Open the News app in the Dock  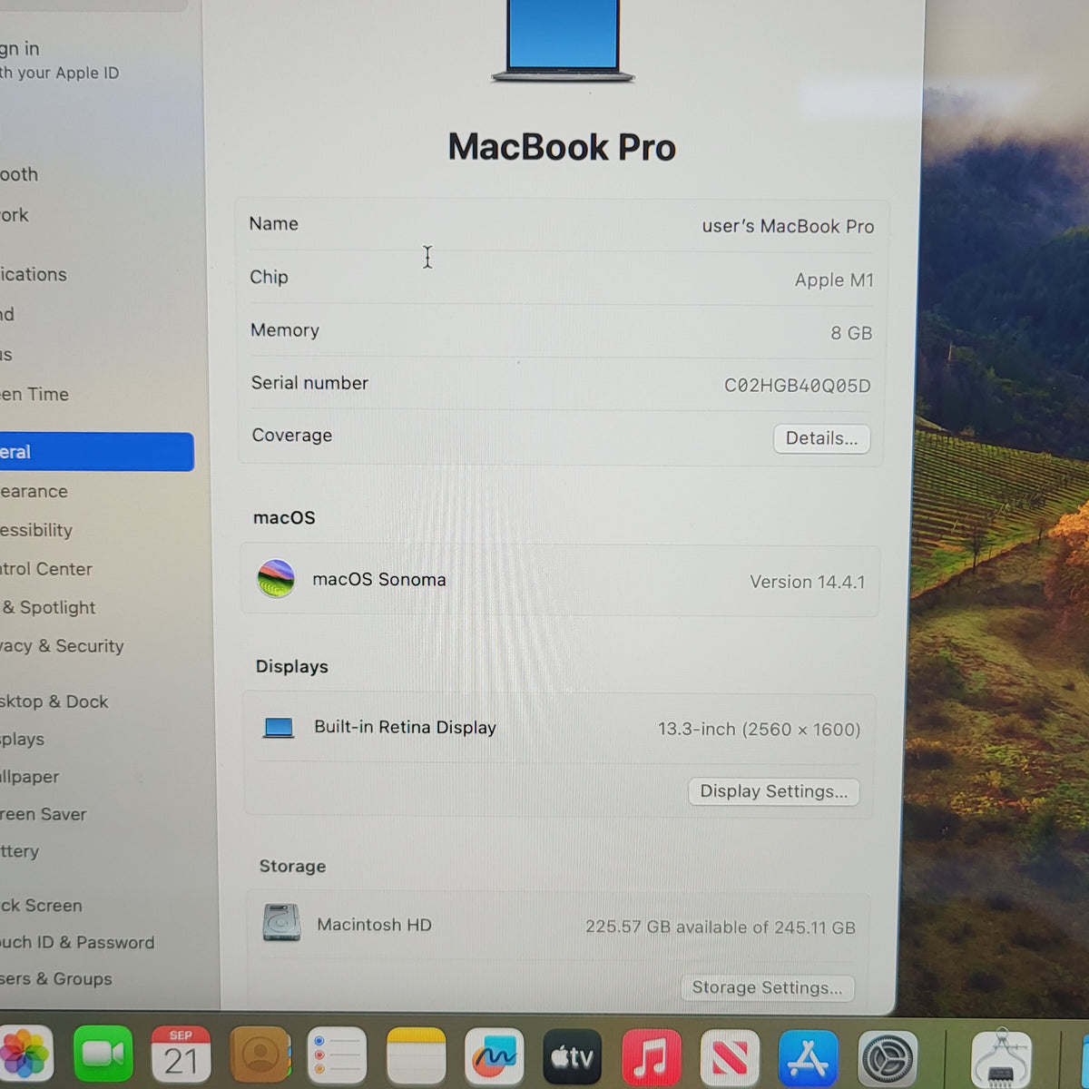click(x=730, y=1058)
